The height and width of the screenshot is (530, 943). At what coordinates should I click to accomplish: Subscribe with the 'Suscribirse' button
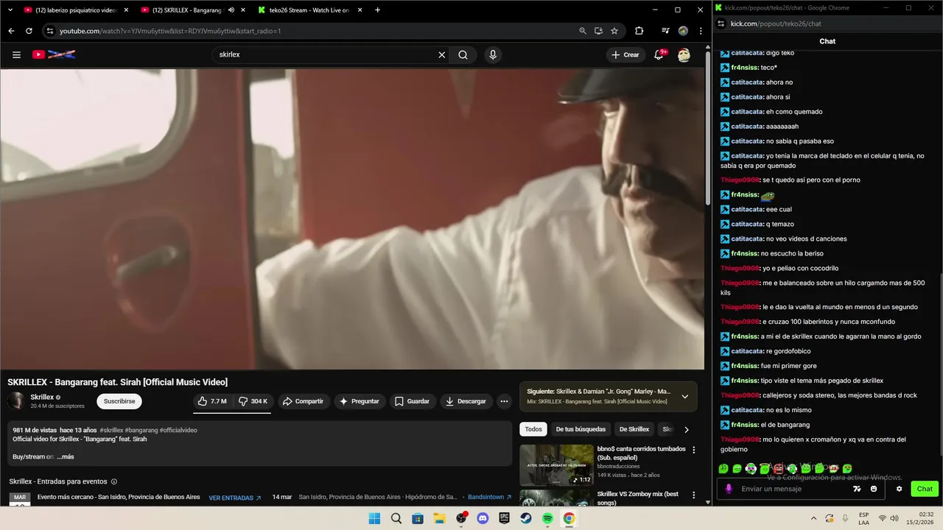(119, 401)
